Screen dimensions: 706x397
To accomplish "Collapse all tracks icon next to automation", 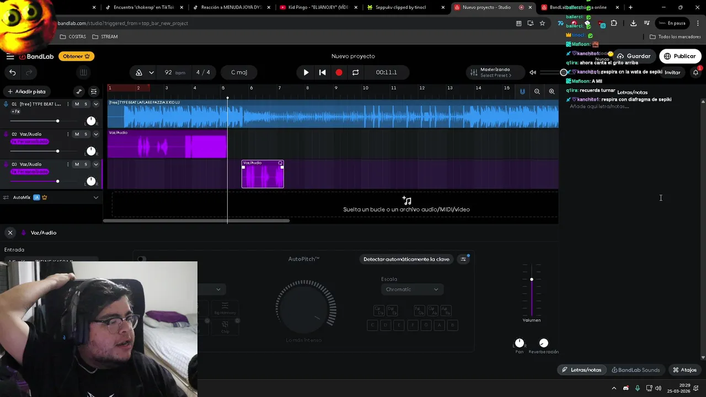I will (94, 92).
